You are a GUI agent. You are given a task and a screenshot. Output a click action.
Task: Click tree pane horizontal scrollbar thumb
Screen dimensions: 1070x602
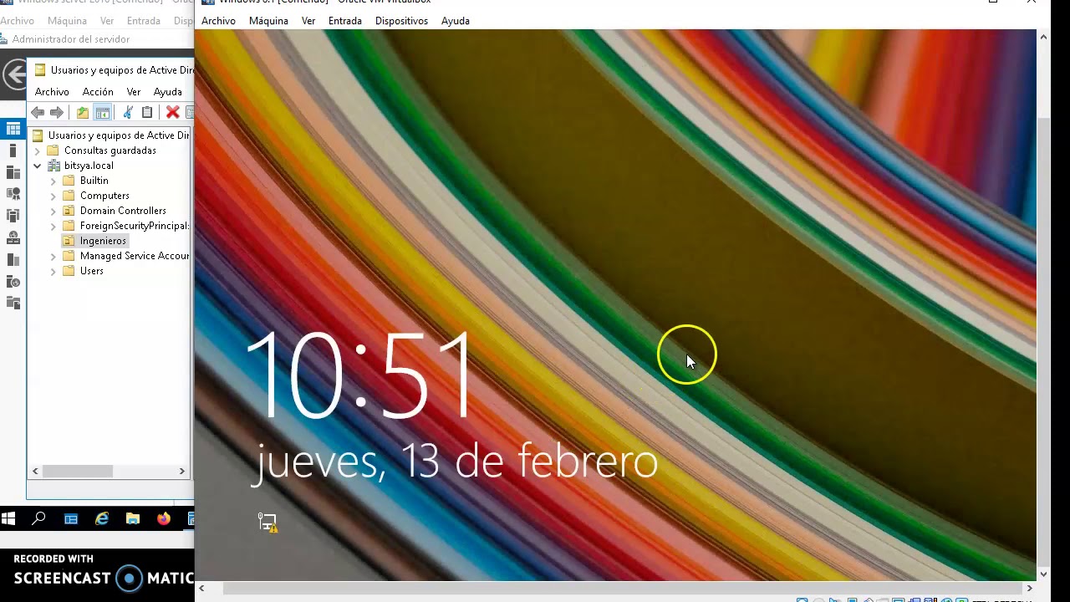tap(78, 472)
